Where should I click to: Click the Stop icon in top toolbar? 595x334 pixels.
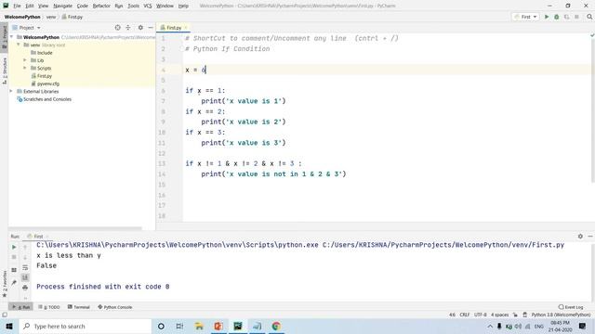coord(576,17)
